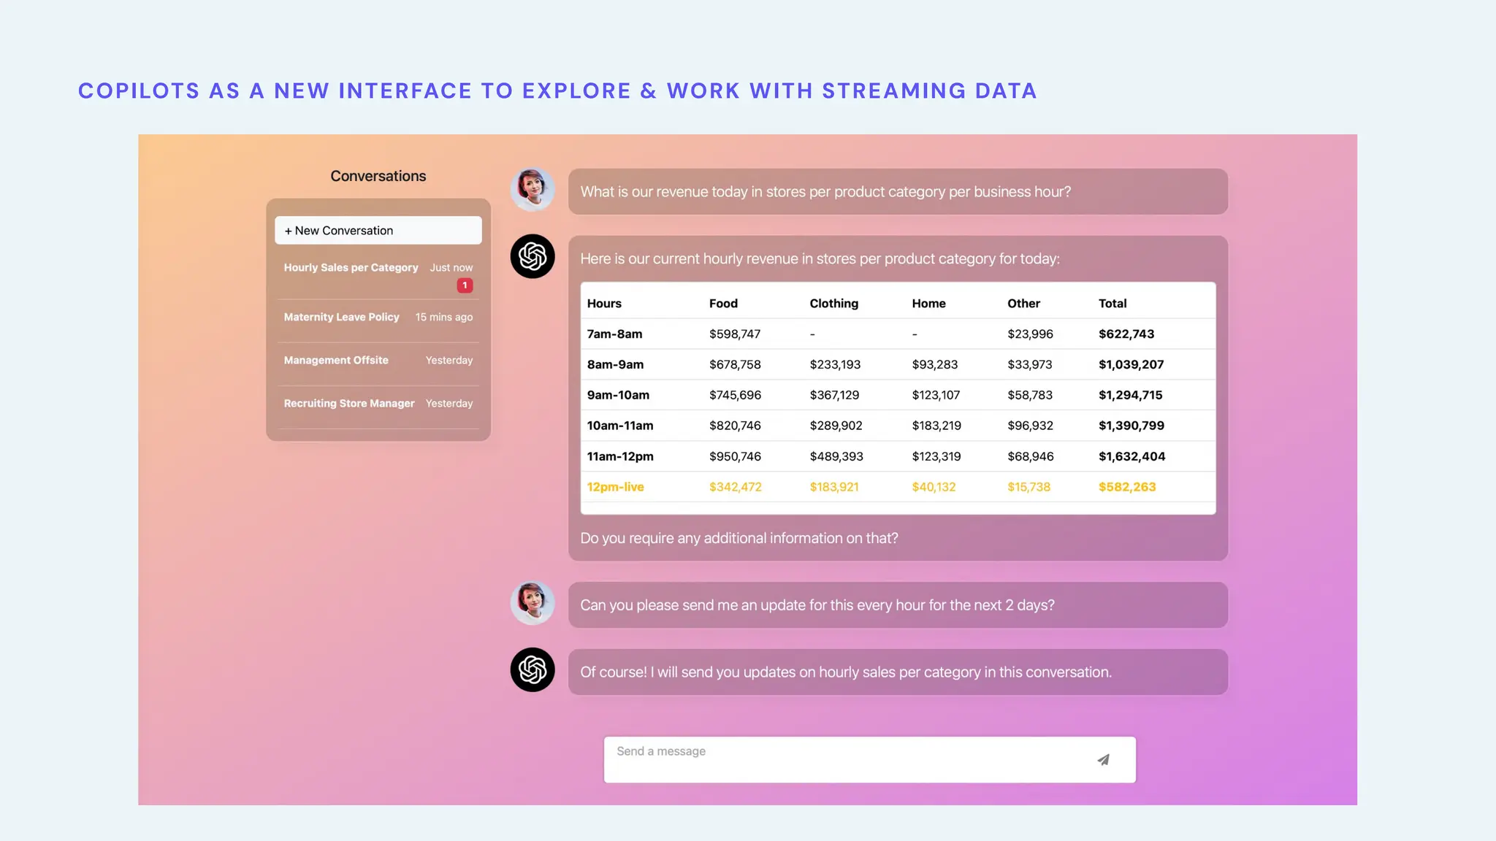1496x841 pixels.
Task: Click the user avatar beside the revenue question
Action: (x=533, y=190)
